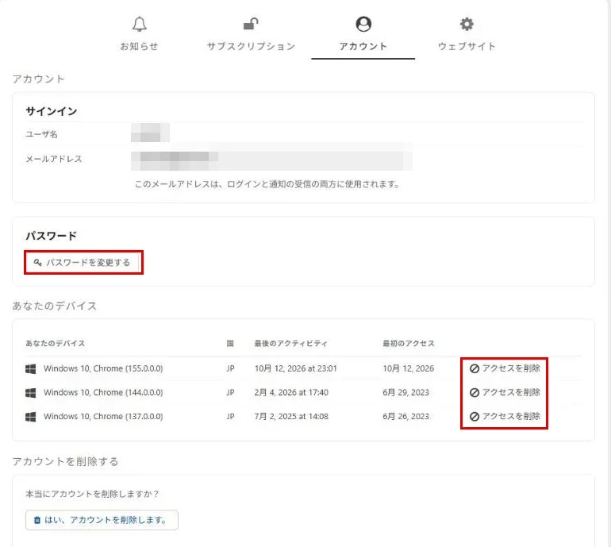The height and width of the screenshot is (547, 611).
Task: Click last activity 10月 12, 2026 at 23:01
Action: [x=296, y=368]
